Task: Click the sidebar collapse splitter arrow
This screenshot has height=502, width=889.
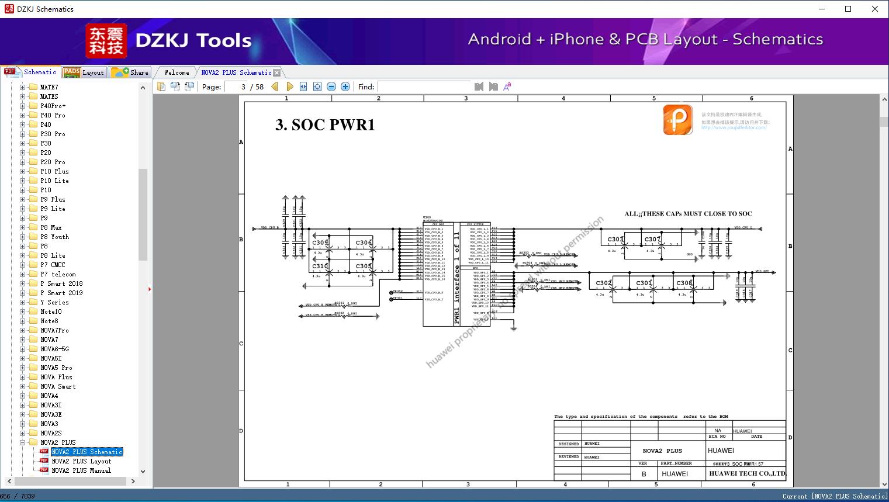Action: (150, 289)
